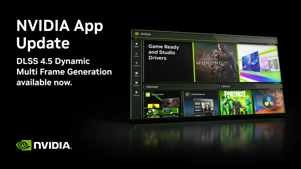Select the Black Myth Wukong banner
Viewport: 301px width, 169px height.
tap(215, 62)
